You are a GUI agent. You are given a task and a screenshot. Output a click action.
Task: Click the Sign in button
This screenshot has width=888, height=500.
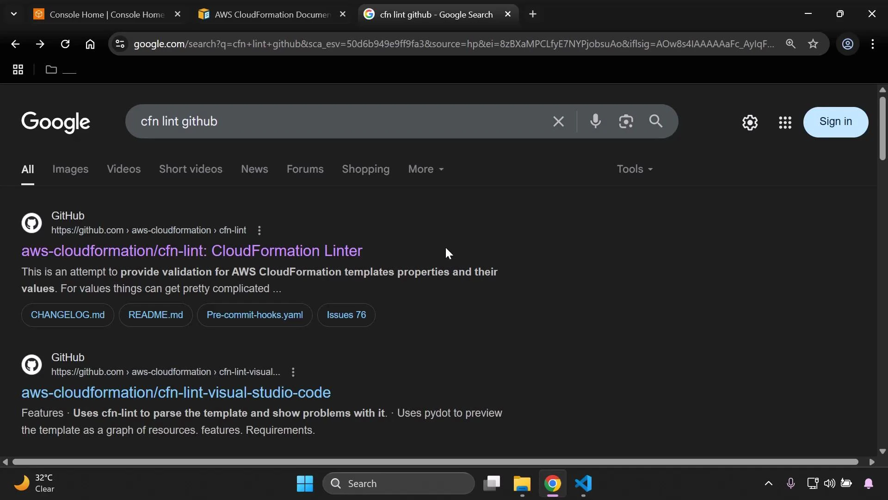point(835,122)
